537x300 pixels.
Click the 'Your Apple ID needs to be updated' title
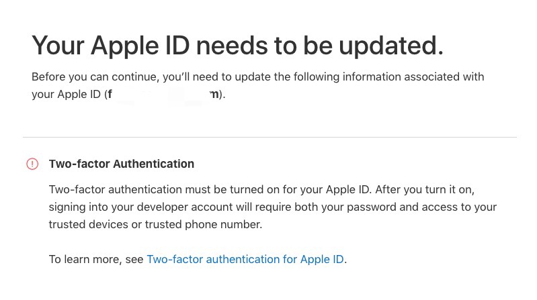[x=238, y=46]
